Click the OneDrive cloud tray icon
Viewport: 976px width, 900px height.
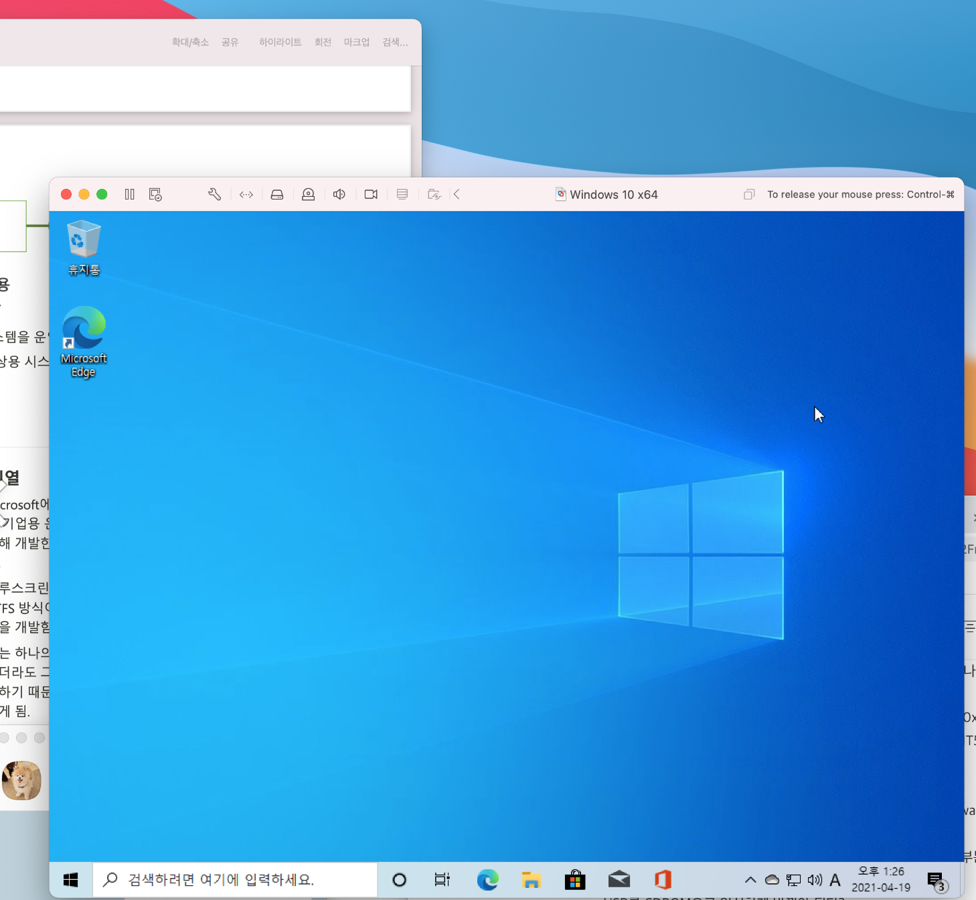pos(772,880)
